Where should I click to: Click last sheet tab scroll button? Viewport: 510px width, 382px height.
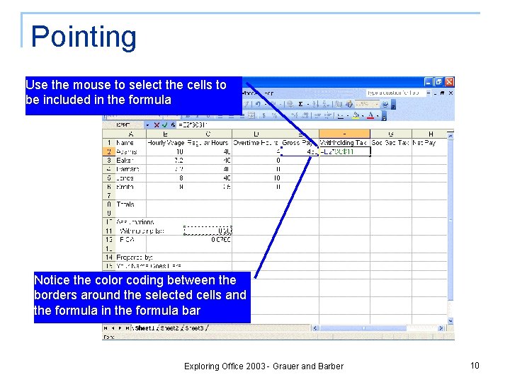[x=127, y=328]
